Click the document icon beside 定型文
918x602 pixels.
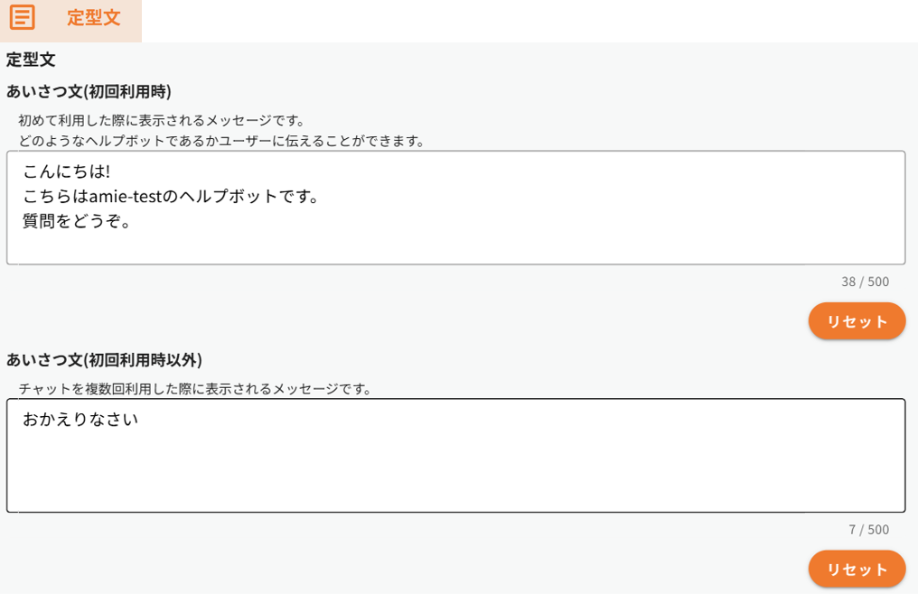22,17
